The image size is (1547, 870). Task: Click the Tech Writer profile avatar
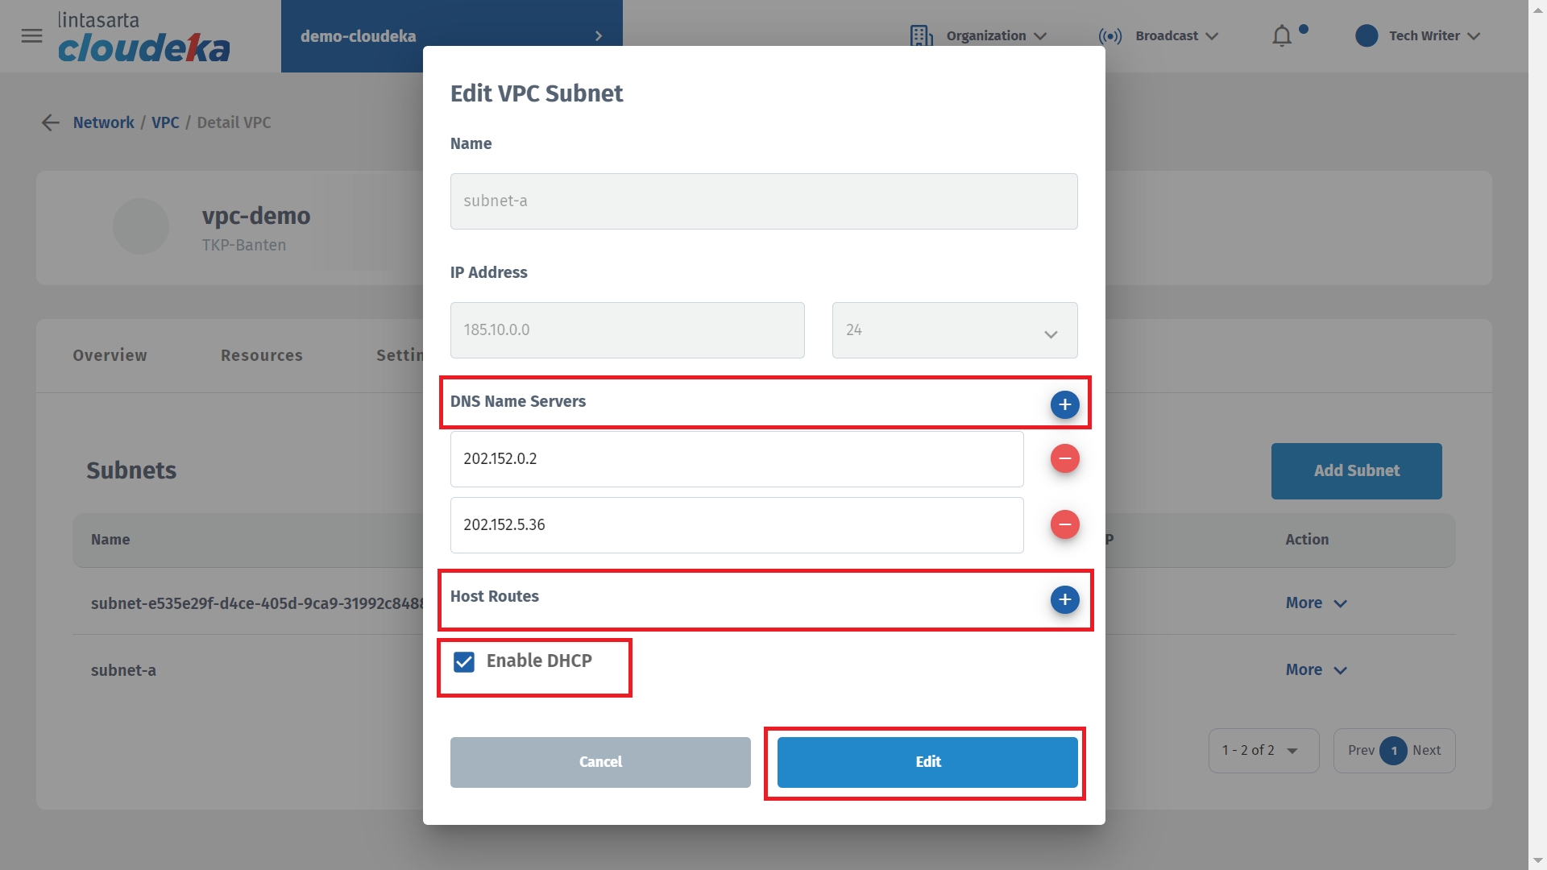[1367, 36]
